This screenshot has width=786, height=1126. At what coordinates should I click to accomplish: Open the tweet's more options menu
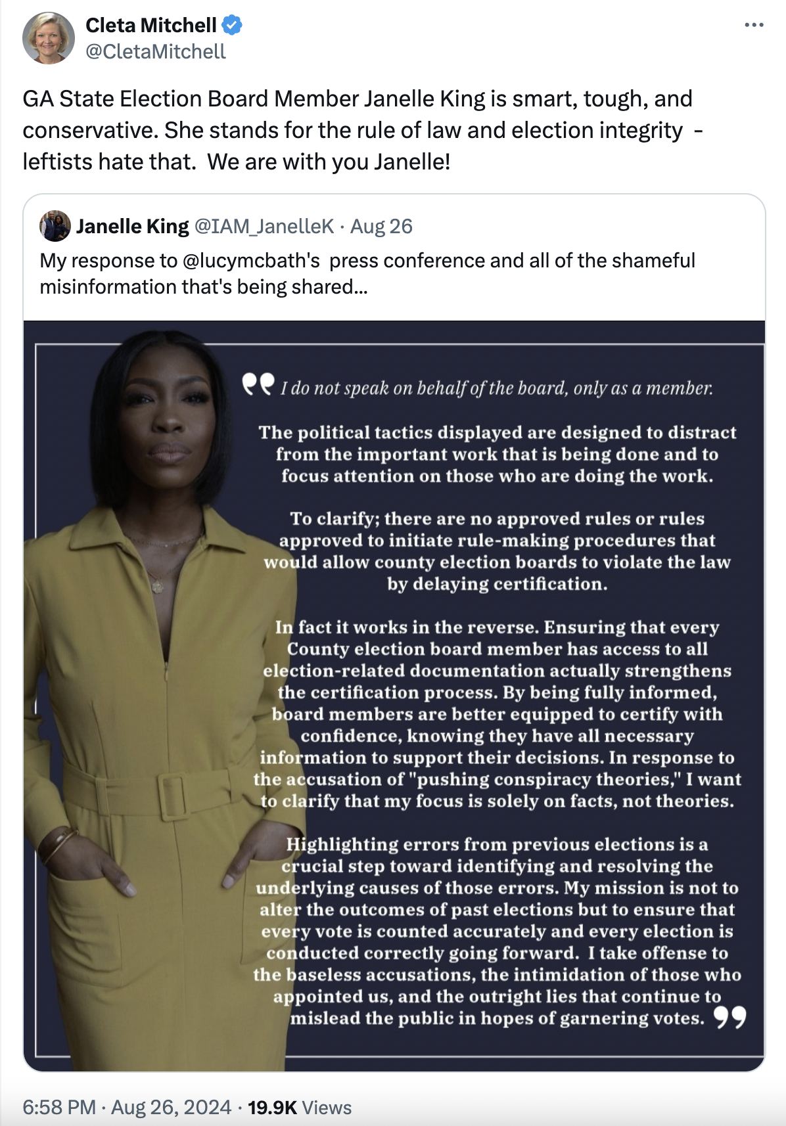pos(754,26)
